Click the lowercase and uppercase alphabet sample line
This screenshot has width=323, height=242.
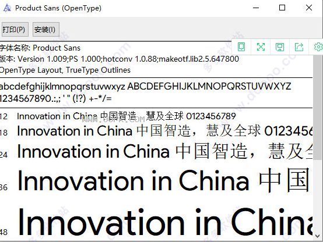[145, 86]
